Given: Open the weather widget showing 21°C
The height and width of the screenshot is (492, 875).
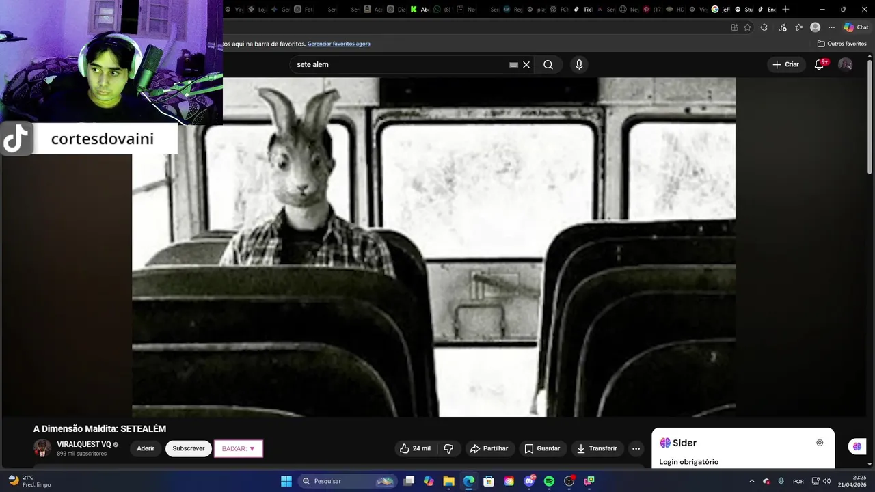Looking at the screenshot, I should 30,481.
